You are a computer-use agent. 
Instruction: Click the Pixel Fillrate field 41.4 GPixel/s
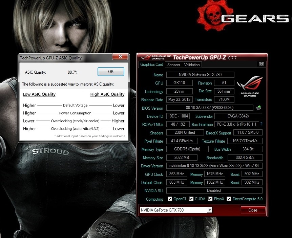click(182, 141)
